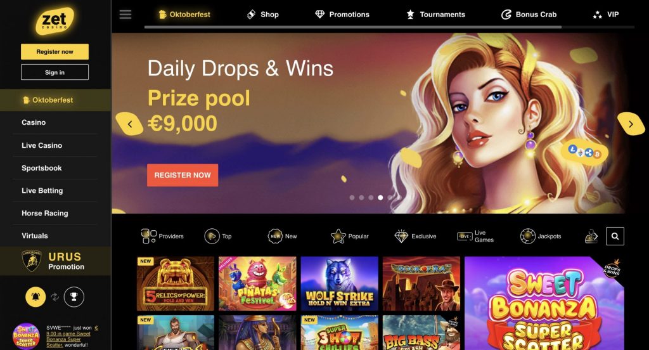Open the hamburger menu icon
The width and height of the screenshot is (649, 350).
click(125, 15)
